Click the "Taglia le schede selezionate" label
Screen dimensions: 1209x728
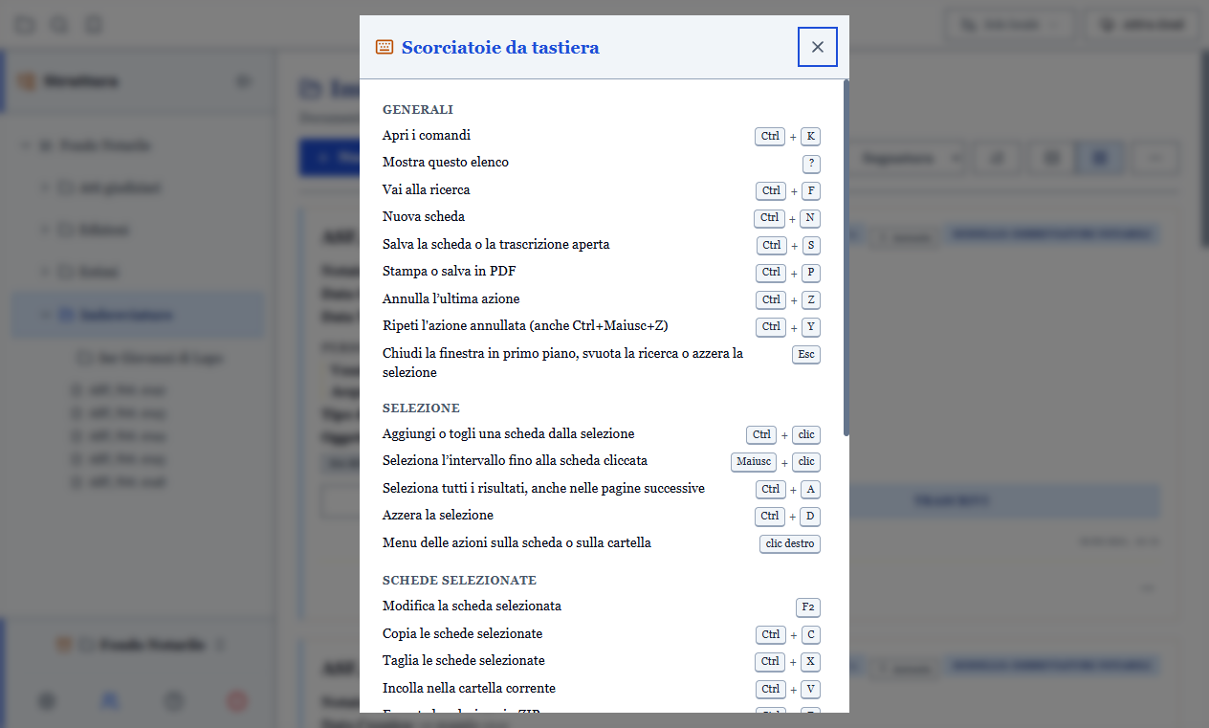tap(464, 661)
